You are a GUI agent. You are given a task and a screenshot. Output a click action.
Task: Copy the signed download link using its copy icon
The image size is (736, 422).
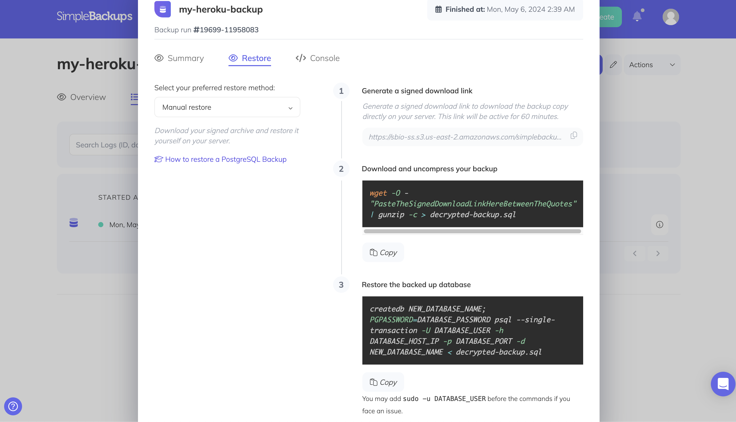click(574, 135)
